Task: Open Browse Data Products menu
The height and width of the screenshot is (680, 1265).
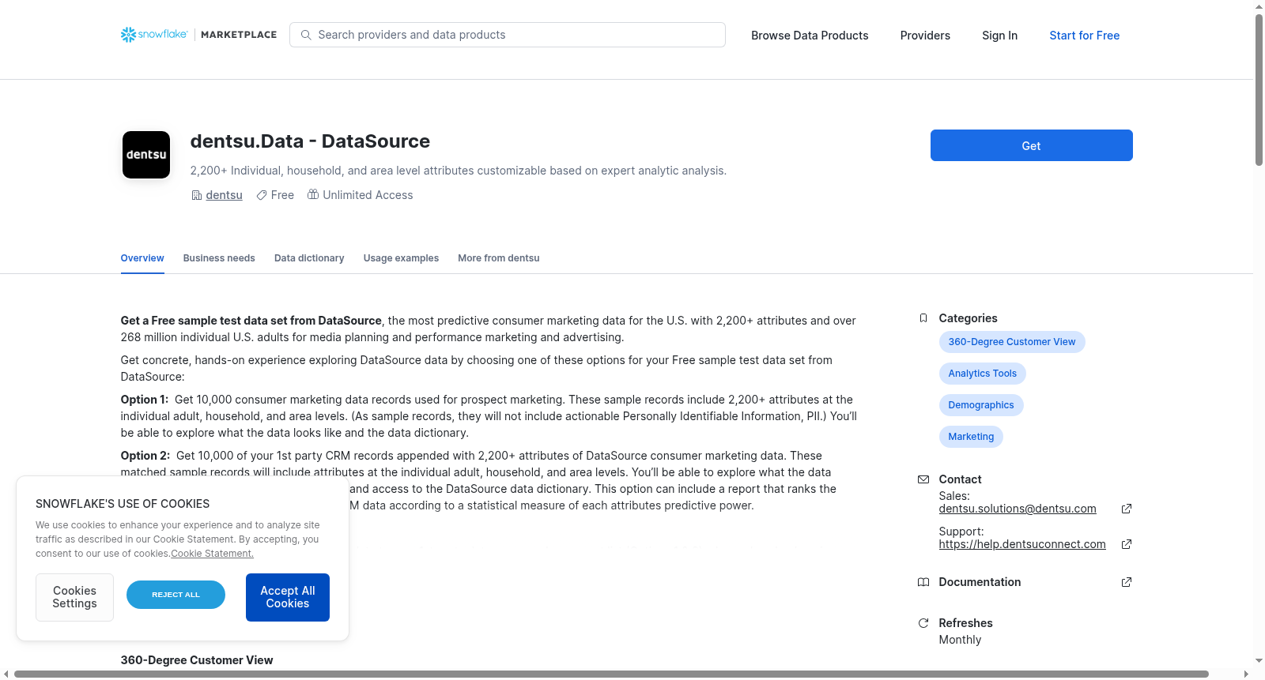Action: pos(810,36)
